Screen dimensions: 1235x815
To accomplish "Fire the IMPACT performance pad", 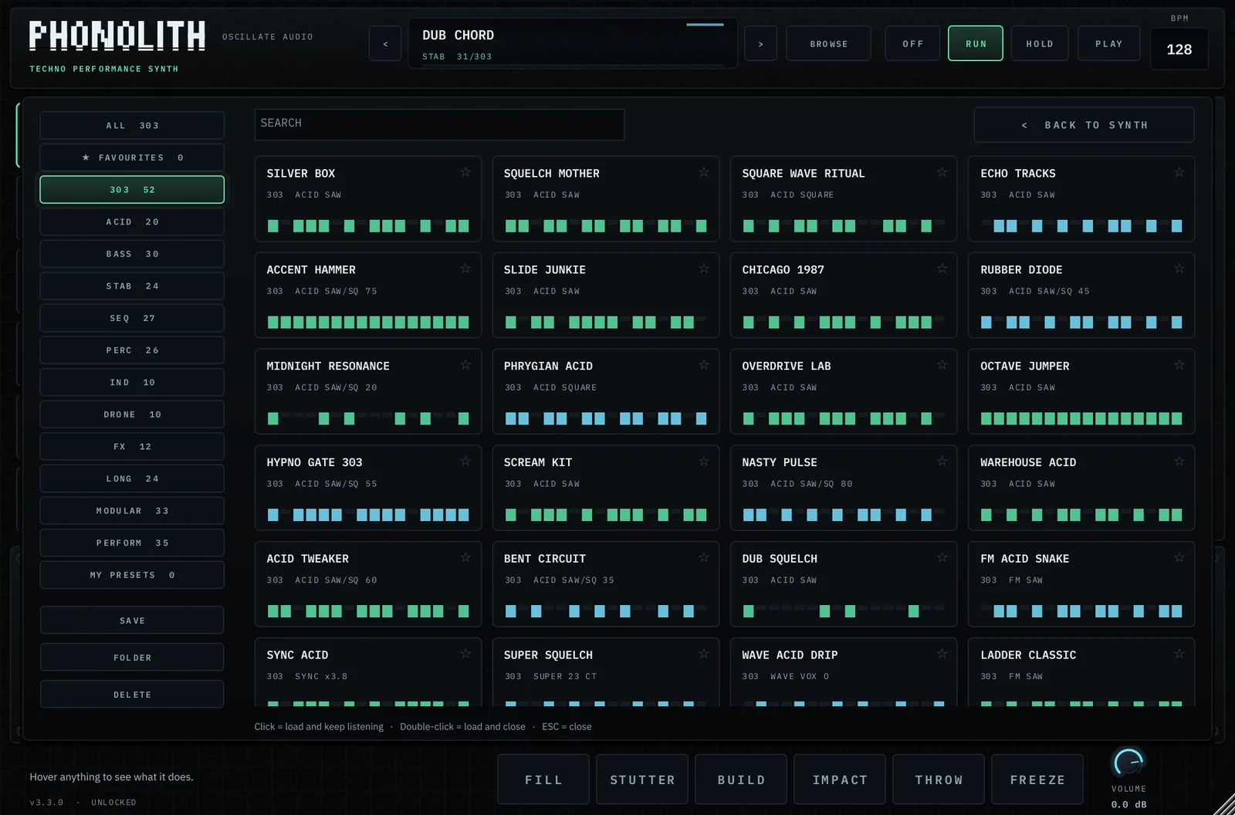I will point(840,779).
